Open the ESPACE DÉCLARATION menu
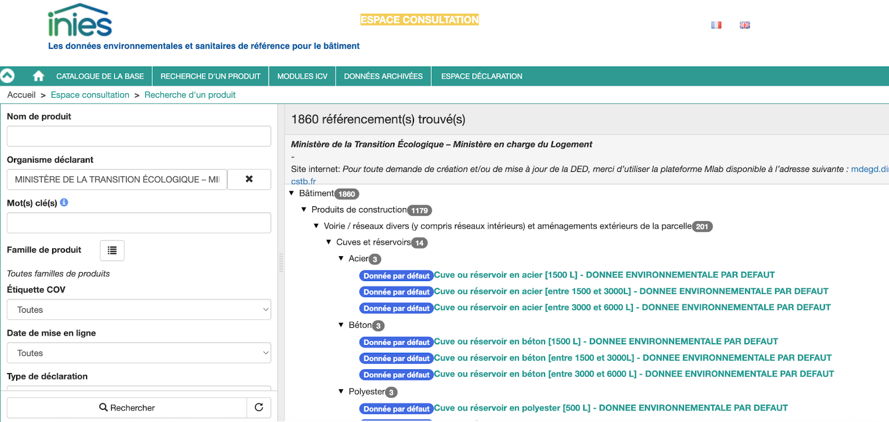The height and width of the screenshot is (422, 889). click(x=482, y=76)
